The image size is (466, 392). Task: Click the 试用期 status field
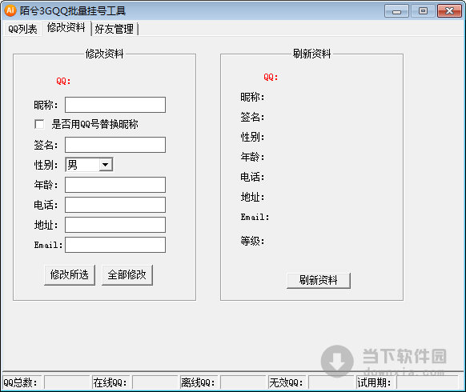[428, 382]
